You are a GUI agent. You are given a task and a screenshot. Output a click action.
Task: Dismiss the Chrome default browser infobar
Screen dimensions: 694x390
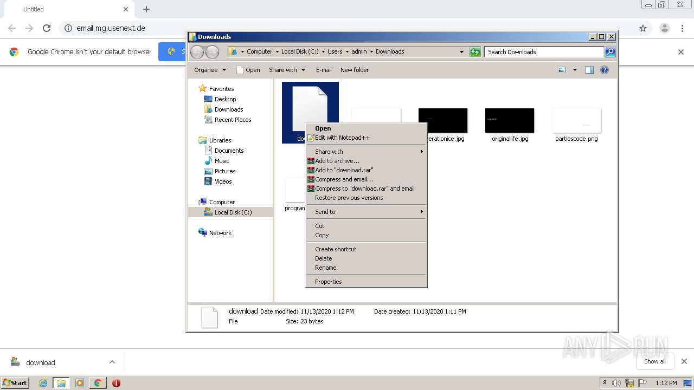[x=681, y=52]
